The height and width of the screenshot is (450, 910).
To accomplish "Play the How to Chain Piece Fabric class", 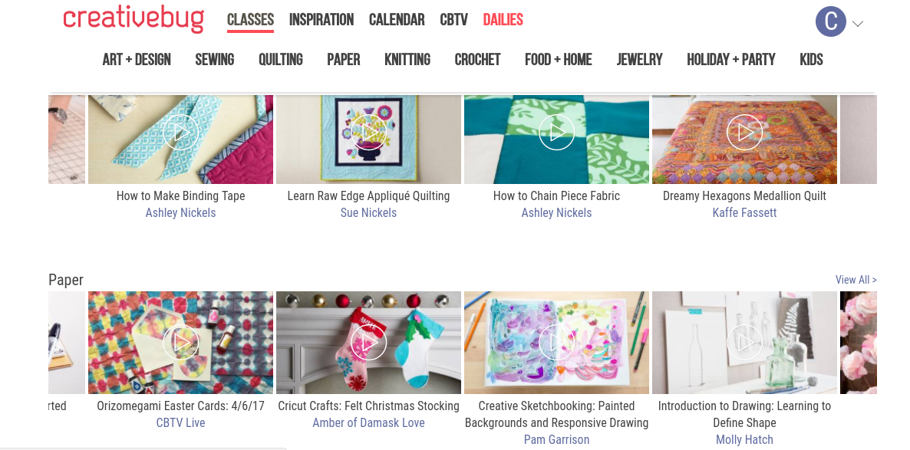I will click(556, 133).
